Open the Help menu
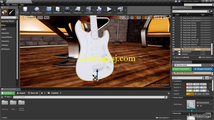 22,5
